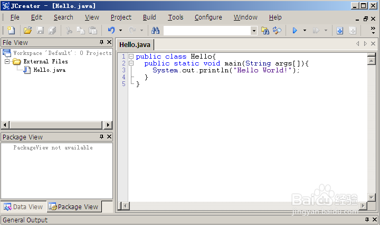Screen dimensions: 380x225
Task: Click editor vertical scrollbar up arrow
Action: pyautogui.click(x=371, y=60)
